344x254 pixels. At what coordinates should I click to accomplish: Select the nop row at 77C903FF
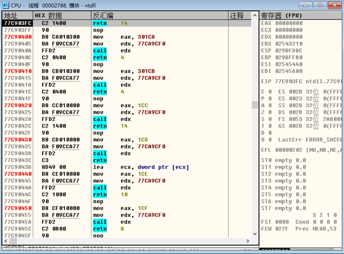(x=127, y=30)
